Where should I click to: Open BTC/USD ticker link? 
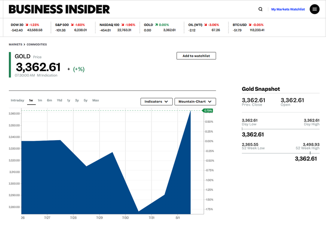pyautogui.click(x=239, y=25)
